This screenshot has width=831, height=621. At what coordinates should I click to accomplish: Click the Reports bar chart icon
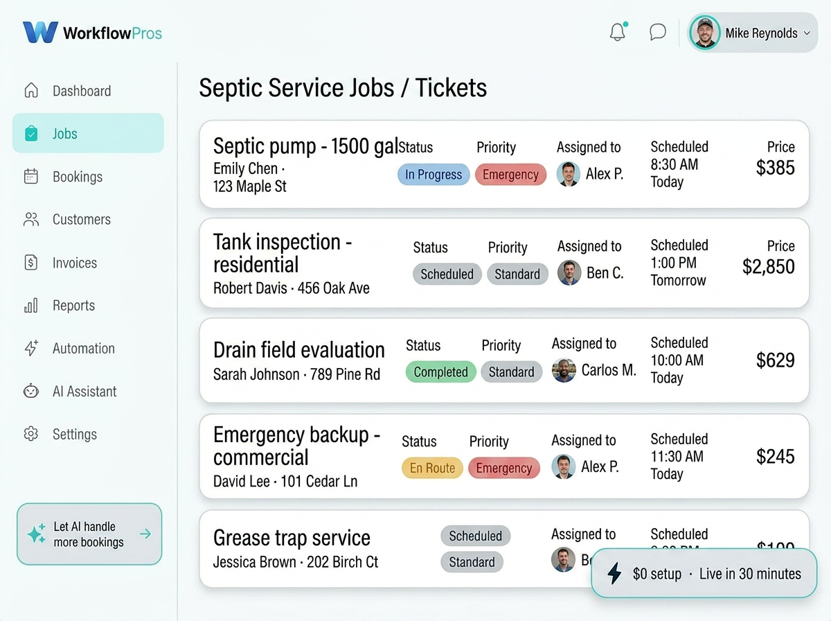pyautogui.click(x=31, y=306)
